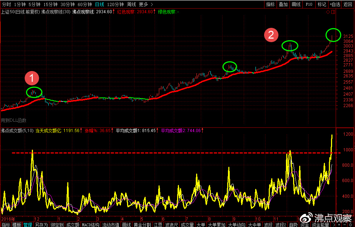The height and width of the screenshot is (227, 355).
Task: Click the split-window icon beside the red diamond
Action: point(333,12)
